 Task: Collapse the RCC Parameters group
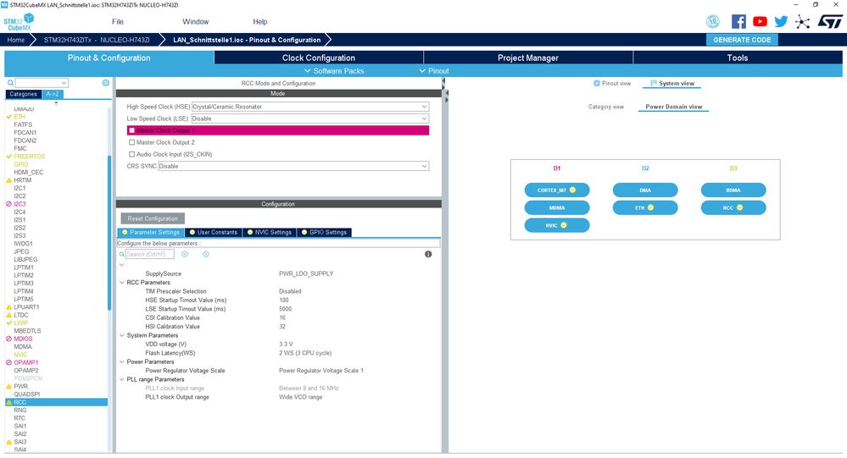pyautogui.click(x=121, y=283)
